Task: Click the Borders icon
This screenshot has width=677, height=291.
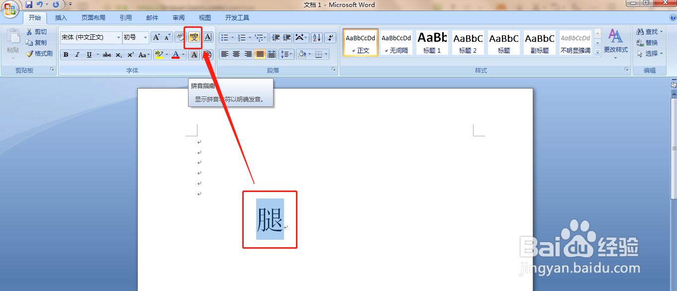Action: (x=318, y=54)
